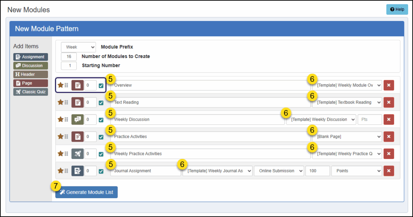
Task: Toggle the checkbox in the Weekly Discussion row
Action: click(x=101, y=120)
